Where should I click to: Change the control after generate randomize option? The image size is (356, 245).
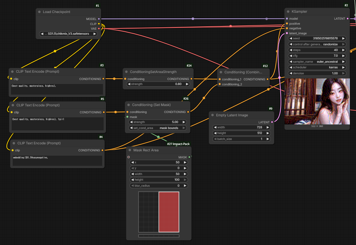pyautogui.click(x=317, y=44)
